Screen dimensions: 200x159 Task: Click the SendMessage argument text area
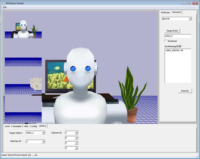178,66
